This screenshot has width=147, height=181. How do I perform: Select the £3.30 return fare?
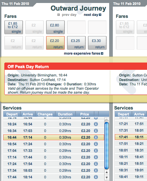[x=97, y=43]
